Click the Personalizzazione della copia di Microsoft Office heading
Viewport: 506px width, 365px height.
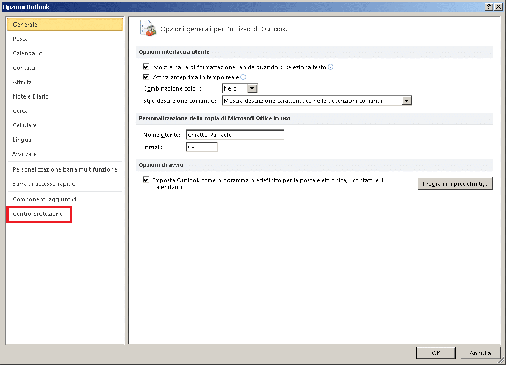point(215,118)
